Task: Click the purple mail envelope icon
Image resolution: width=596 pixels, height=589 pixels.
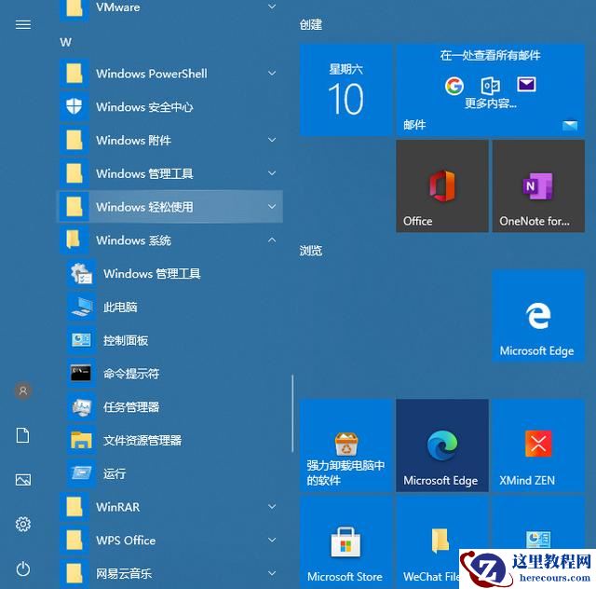Action: point(526,85)
